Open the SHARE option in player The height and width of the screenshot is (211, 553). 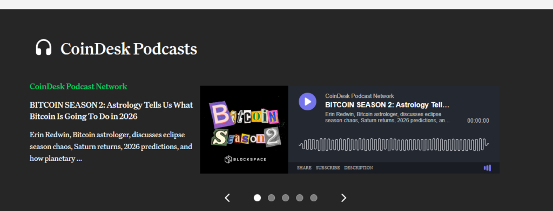(304, 168)
